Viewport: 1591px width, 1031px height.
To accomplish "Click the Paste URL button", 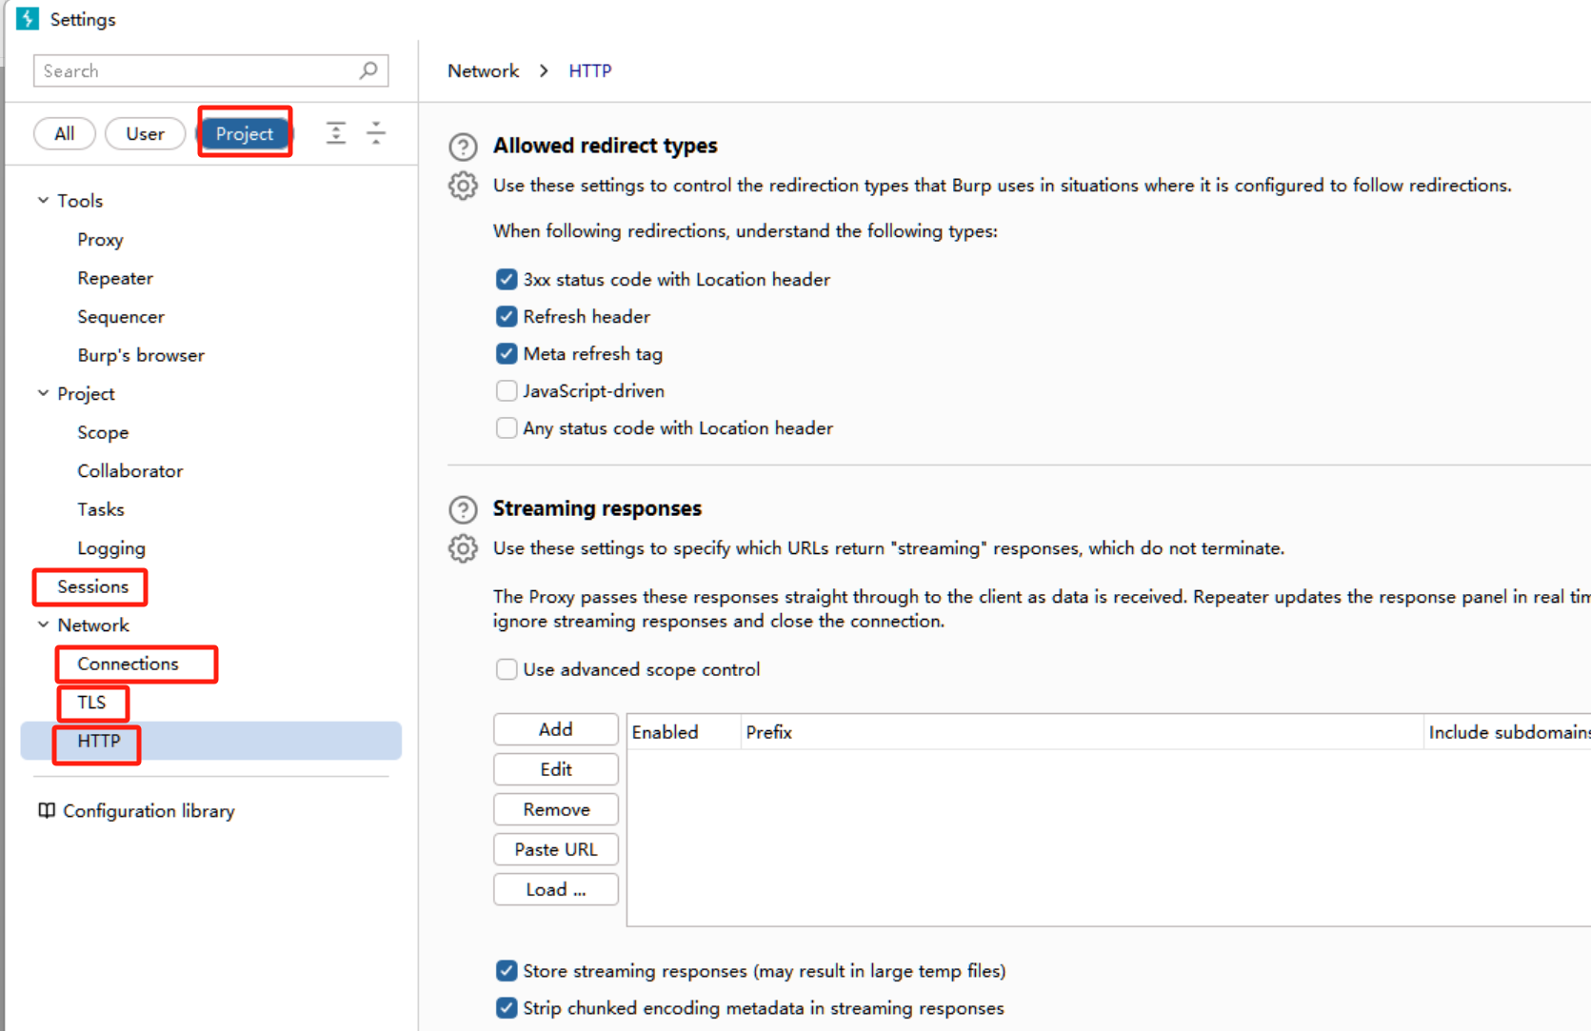I will point(555,849).
